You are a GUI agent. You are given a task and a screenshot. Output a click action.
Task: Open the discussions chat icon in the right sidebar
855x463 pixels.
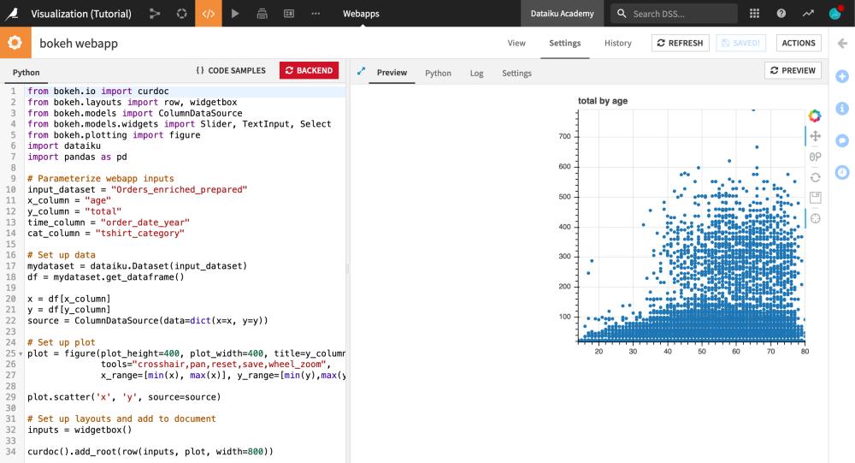[842, 141]
